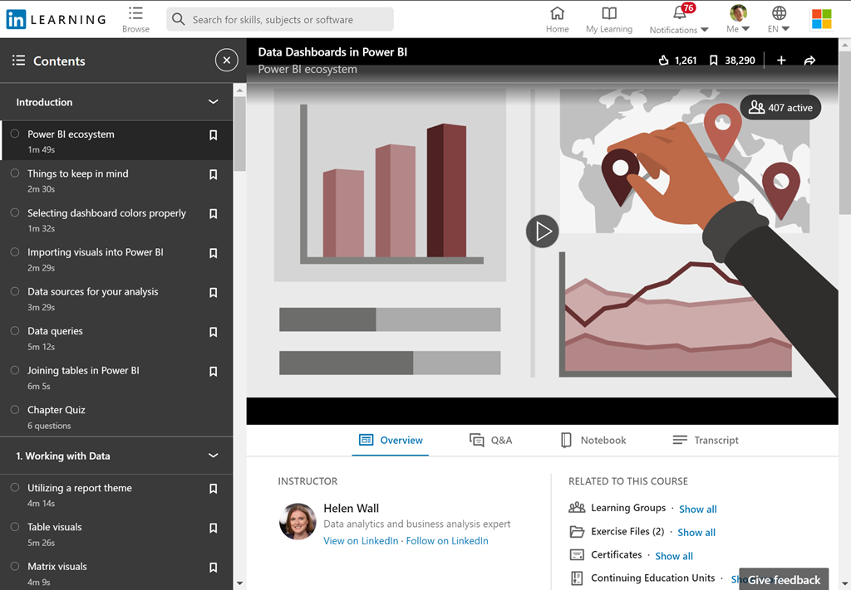The height and width of the screenshot is (590, 851).
Task: Open the Browse menu icon
Action: 135,13
